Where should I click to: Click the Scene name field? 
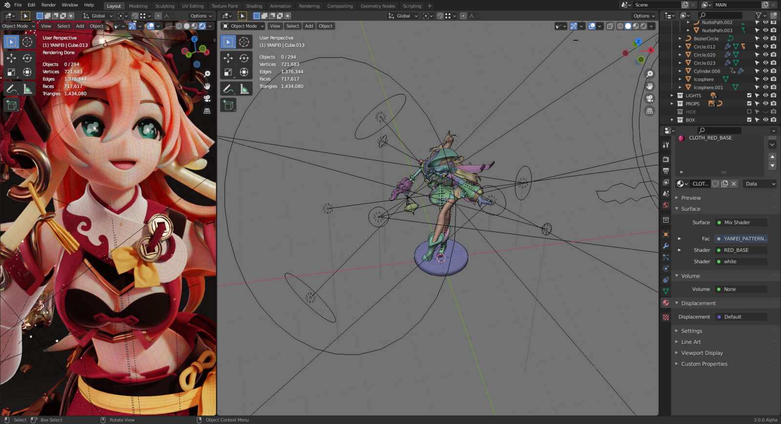pyautogui.click(x=657, y=5)
